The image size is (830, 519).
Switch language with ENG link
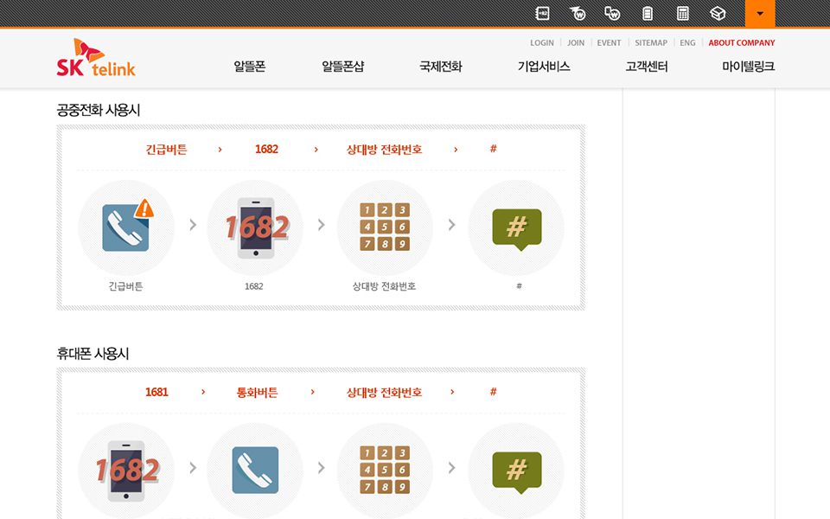coord(687,43)
